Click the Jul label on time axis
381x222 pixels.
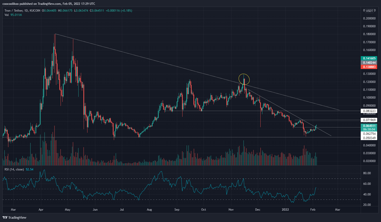point(122,210)
